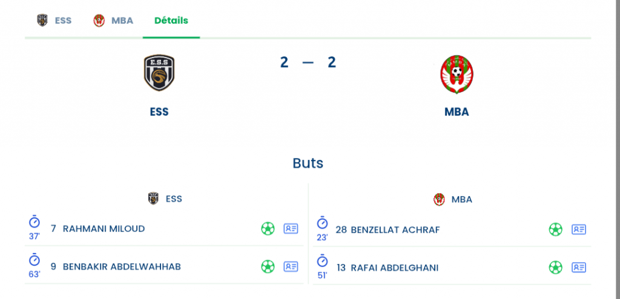
Task: Click the goal ball icon for Benzellat Achraf
Action: coord(555,229)
